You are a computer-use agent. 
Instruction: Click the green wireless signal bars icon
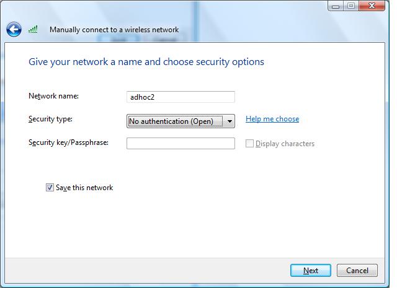click(x=33, y=29)
